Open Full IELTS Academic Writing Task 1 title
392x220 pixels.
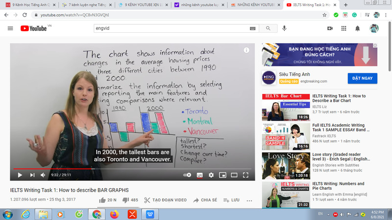[x=341, y=128]
